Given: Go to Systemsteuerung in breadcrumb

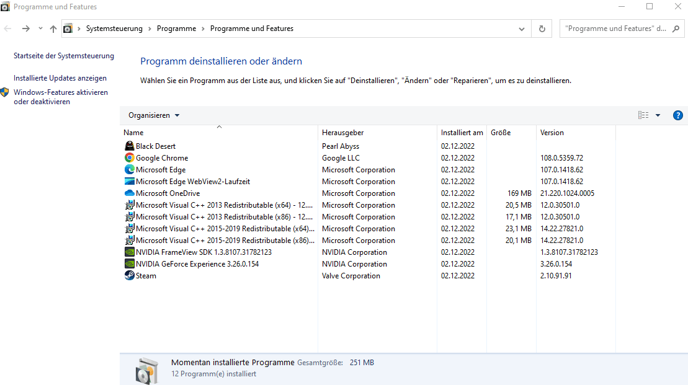Looking at the screenshot, I should click(x=114, y=29).
